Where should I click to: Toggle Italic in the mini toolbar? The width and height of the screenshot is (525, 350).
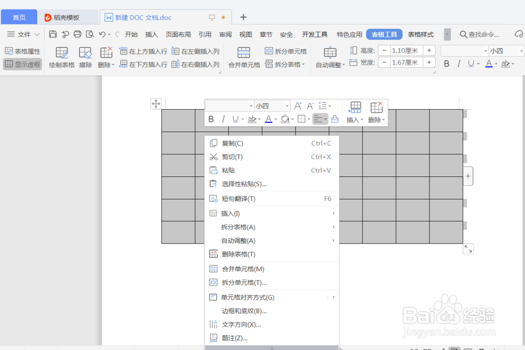[x=223, y=119]
